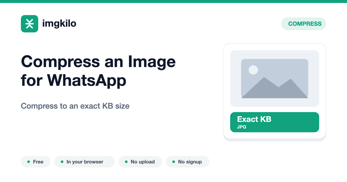
Task: Select the Free tag
Action: [36, 162]
